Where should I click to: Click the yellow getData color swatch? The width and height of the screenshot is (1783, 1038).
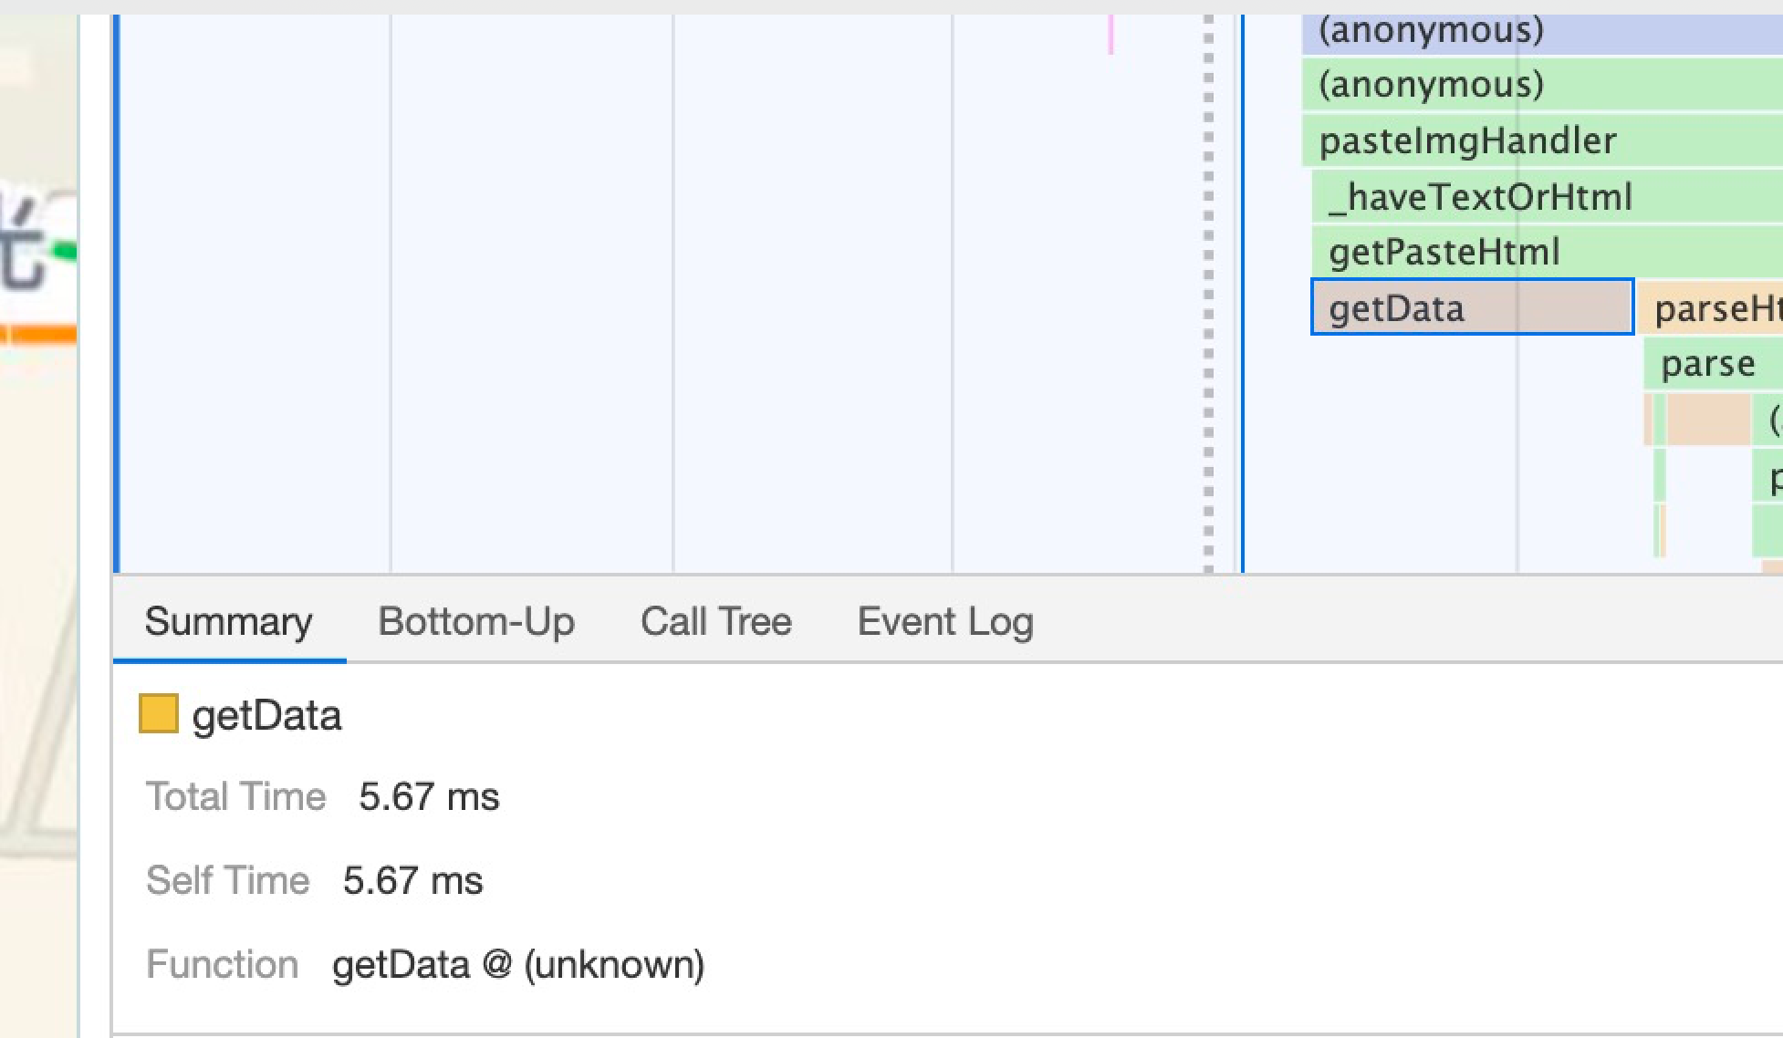[158, 714]
